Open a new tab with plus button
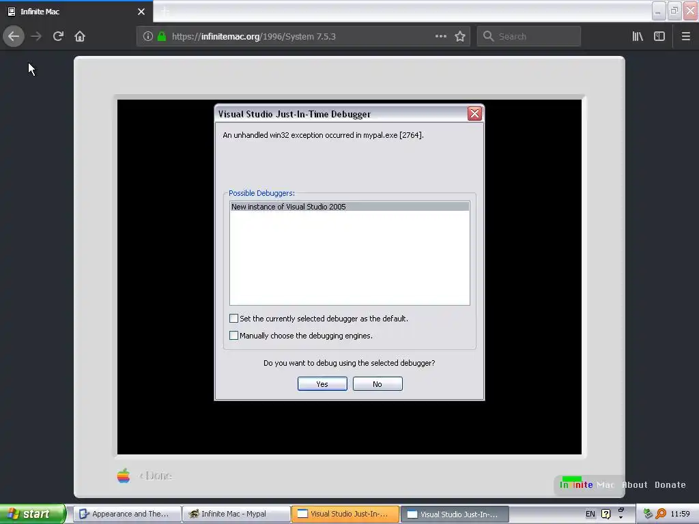699x524 pixels. [x=165, y=12]
